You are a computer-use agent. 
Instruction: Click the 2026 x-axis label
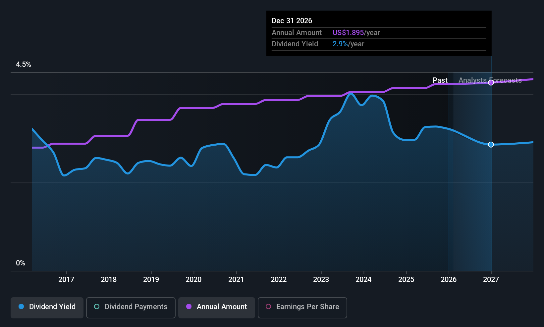tap(449, 280)
